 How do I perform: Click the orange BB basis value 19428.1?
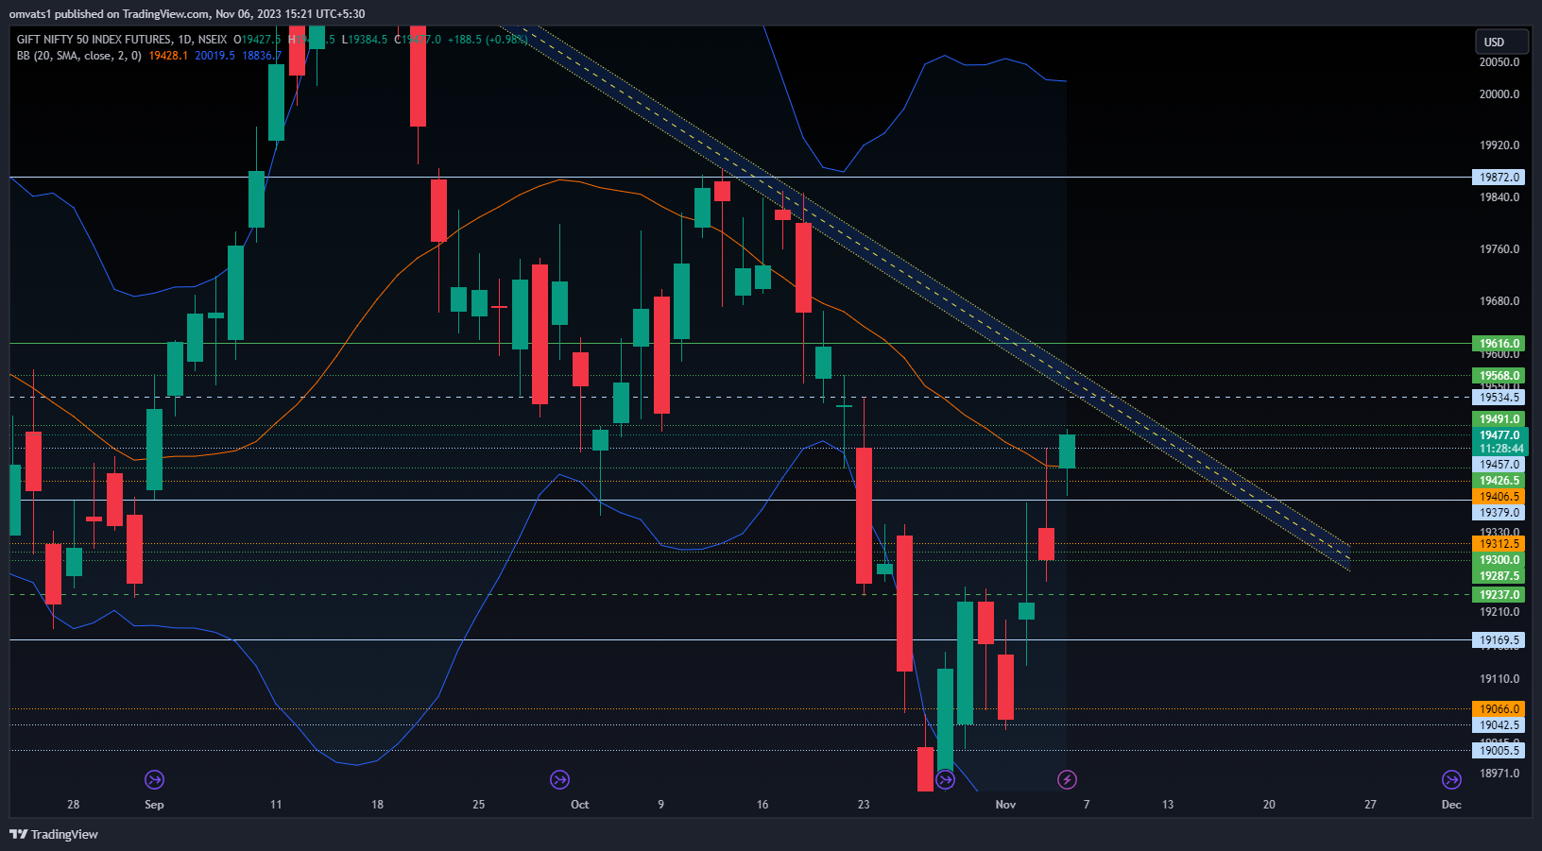(168, 56)
